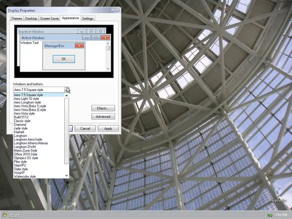292x219 pixels.
Task: Collapse the Windows and buttons dropdown arrow
Action: (x=66, y=90)
